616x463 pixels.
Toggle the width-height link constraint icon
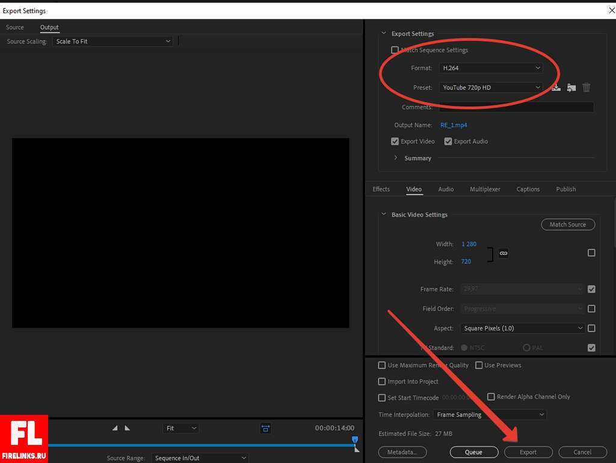pos(504,253)
